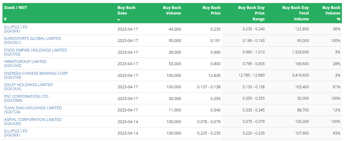Image resolution: width=345 pixels, height=141 pixels.
Task: Select price range 0.220 - 0.235
Action: point(254,133)
